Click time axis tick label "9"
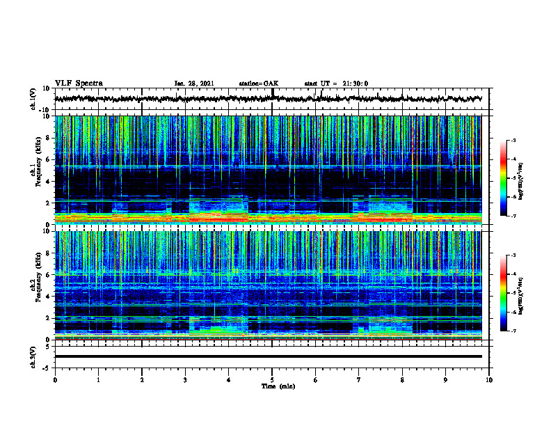This screenshot has height=426, width=551. coord(445,380)
